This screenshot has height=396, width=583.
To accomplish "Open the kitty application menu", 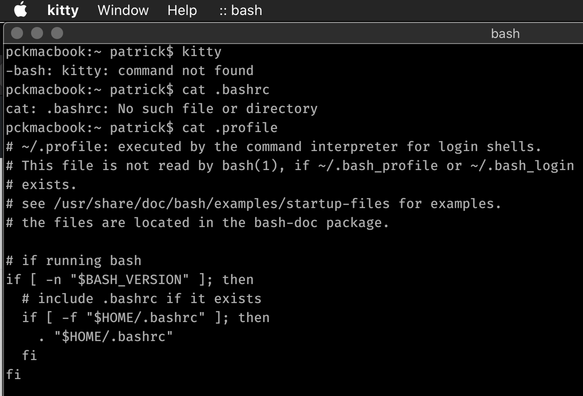I will point(63,10).
